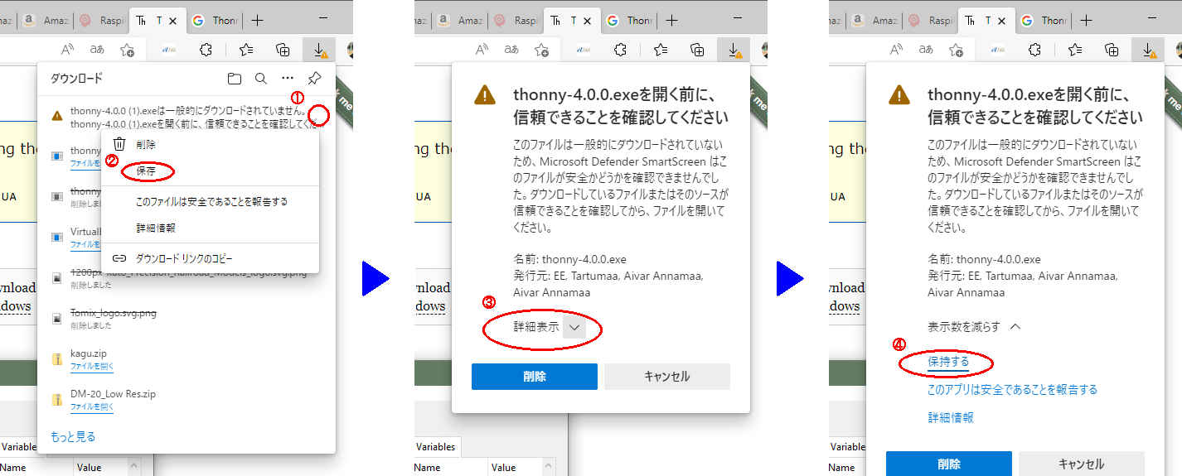This screenshot has height=476, width=1182.
Task: Pin the ダウンロード panel with the pin icon
Action: [314, 79]
